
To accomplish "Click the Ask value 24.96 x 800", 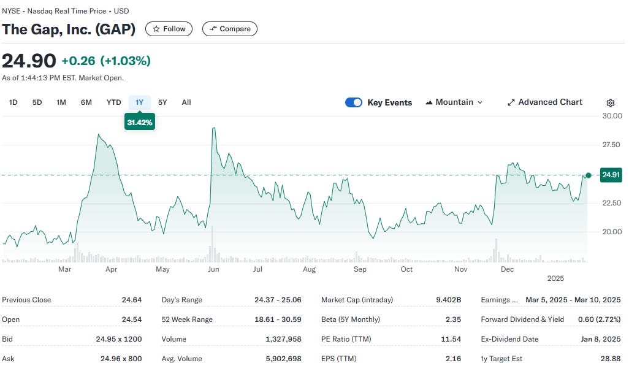I will 121,359.
